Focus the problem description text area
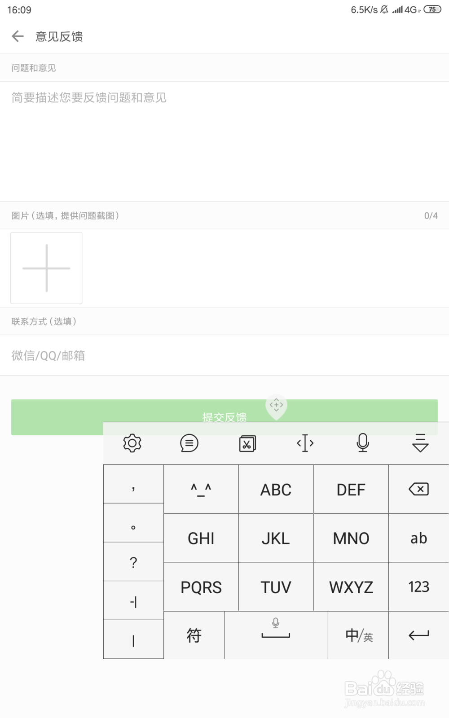The width and height of the screenshot is (449, 718). tap(224, 141)
